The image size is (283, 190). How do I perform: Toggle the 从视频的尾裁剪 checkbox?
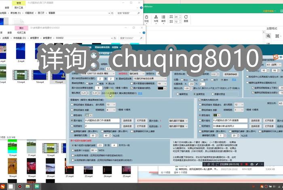(x=73, y=155)
